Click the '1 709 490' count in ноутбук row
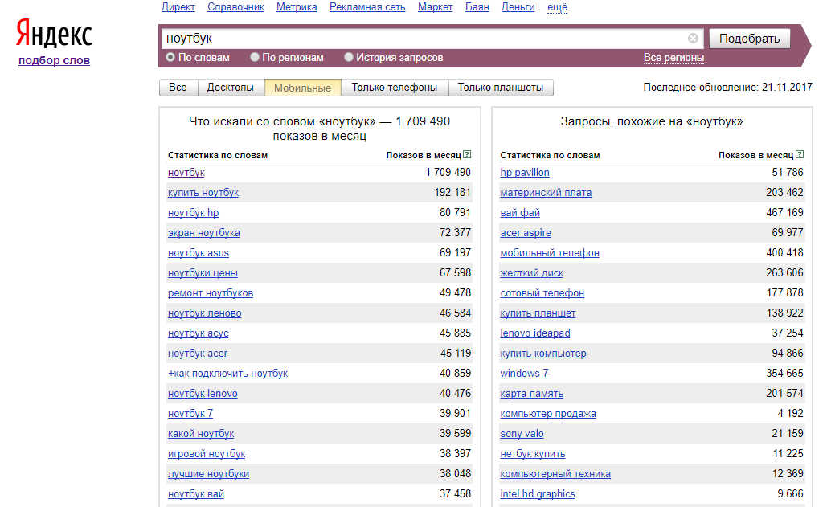 (x=448, y=172)
